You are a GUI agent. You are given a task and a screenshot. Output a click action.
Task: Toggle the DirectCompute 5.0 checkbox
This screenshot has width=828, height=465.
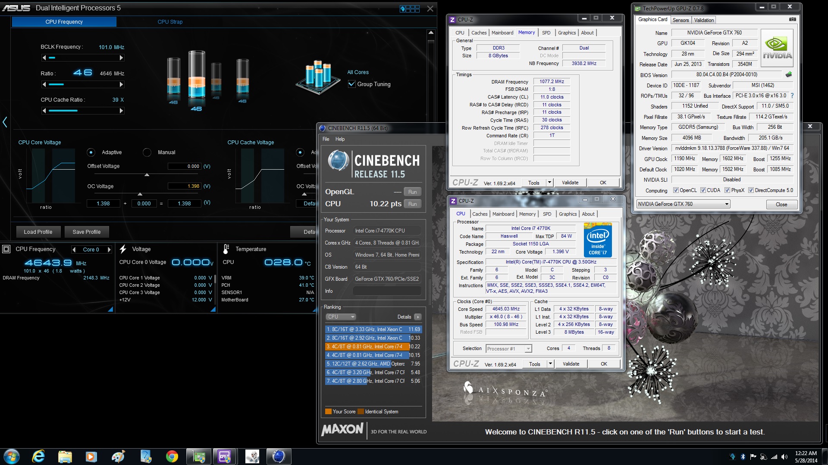tap(751, 190)
